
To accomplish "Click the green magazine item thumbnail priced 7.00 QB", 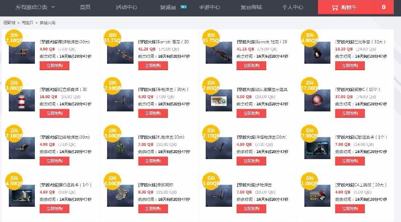I will click(120, 148).
